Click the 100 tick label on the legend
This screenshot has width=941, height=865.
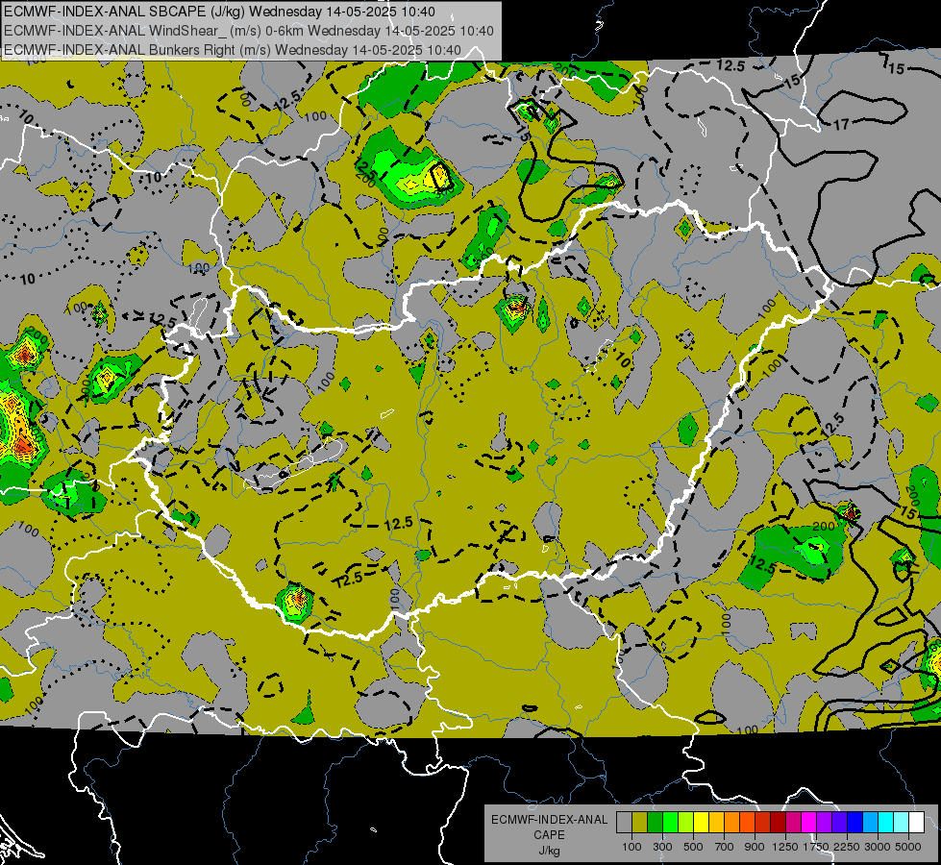631,847
